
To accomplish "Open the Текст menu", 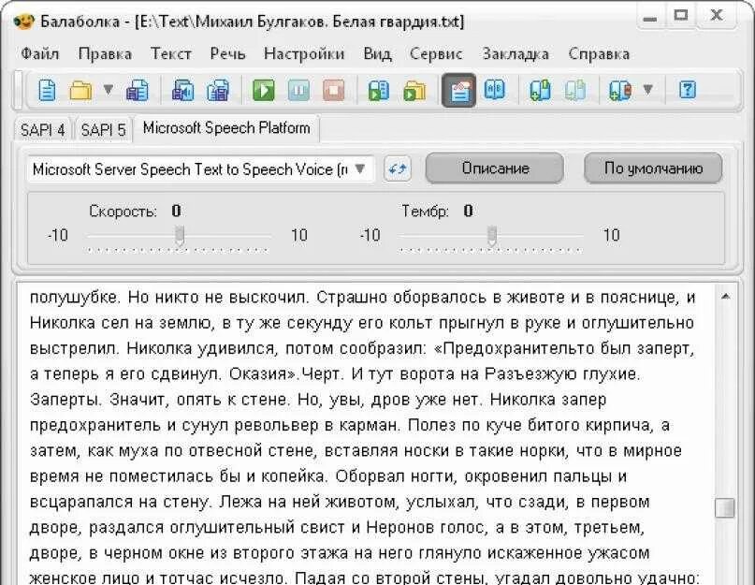I will click(171, 53).
